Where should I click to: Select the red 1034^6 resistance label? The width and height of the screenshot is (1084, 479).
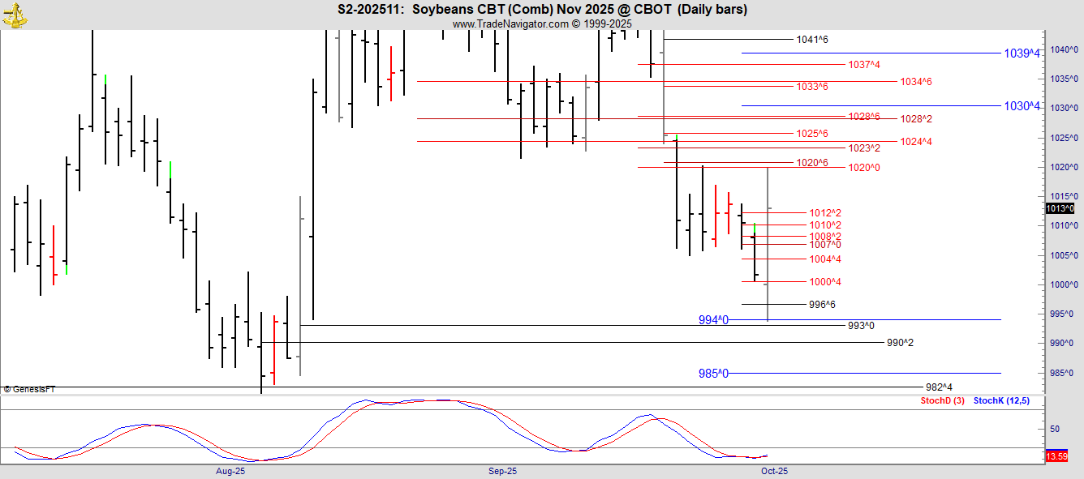(x=915, y=82)
